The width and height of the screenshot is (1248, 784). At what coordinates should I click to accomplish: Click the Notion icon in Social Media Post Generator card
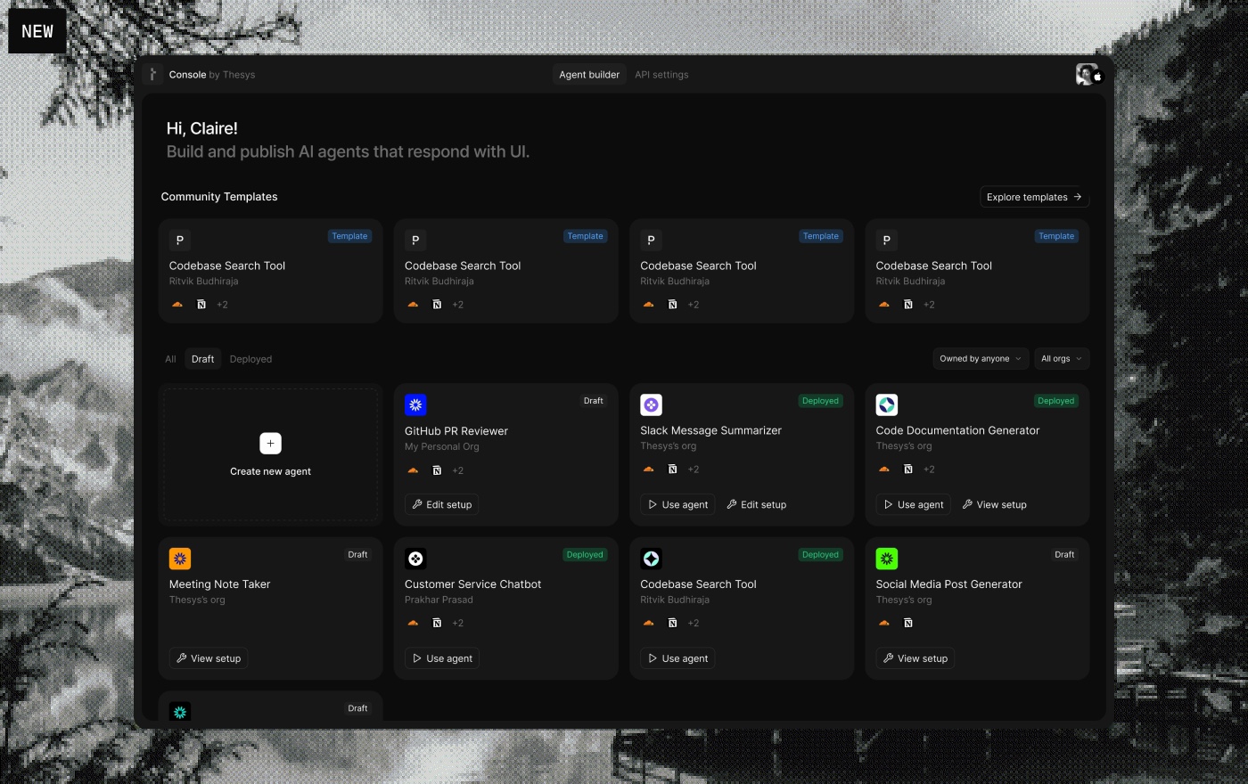pos(907,624)
